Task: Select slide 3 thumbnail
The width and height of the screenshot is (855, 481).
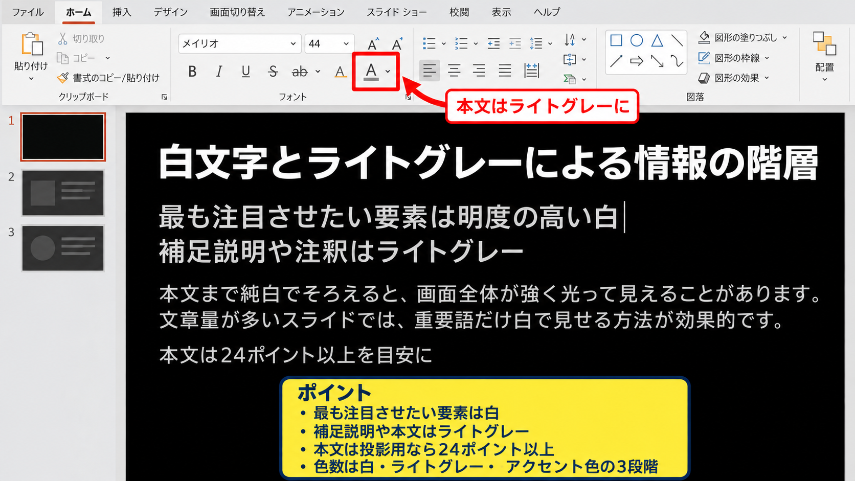Action: 63,248
